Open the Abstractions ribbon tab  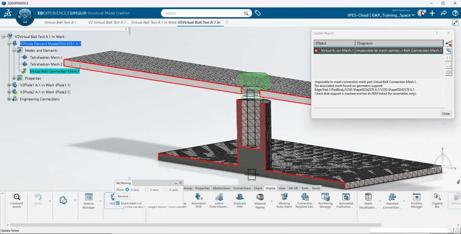point(221,188)
